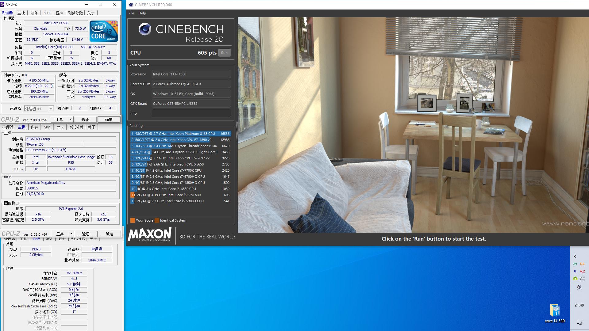Select 内存 tab in middle CPU-Z window
The image size is (589, 331).
[35, 127]
